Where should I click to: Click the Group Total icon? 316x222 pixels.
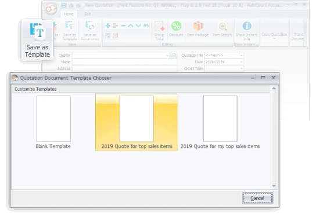click(x=159, y=26)
